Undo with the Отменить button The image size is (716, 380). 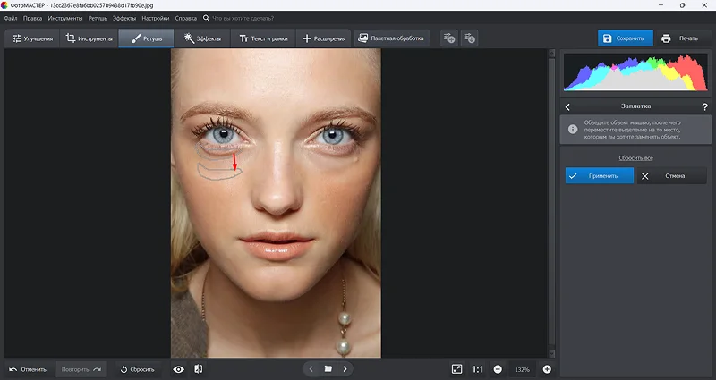(x=28, y=369)
